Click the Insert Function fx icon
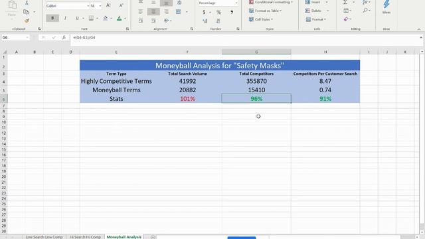The width and height of the screenshot is (425, 239). 64,38
